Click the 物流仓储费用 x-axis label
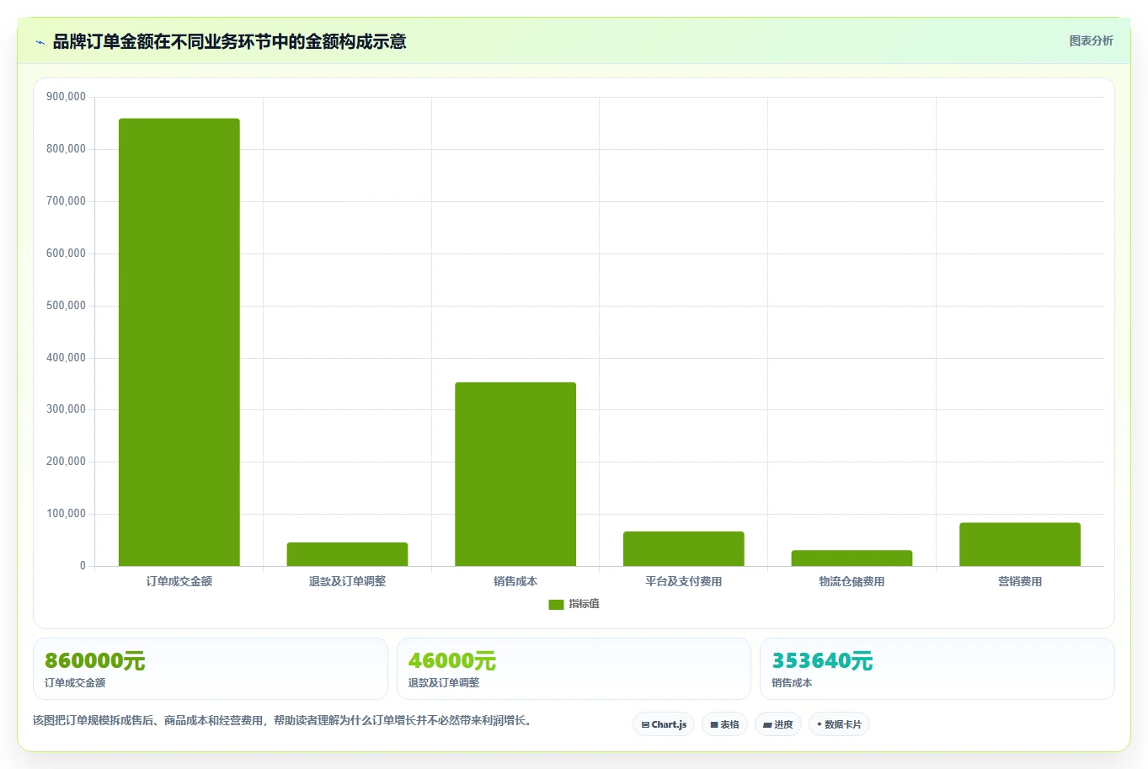The width and height of the screenshot is (1148, 769). pos(852,581)
